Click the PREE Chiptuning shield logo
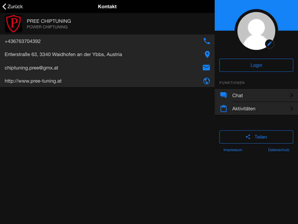Image resolution: width=298 pixels, height=224 pixels. (13, 24)
